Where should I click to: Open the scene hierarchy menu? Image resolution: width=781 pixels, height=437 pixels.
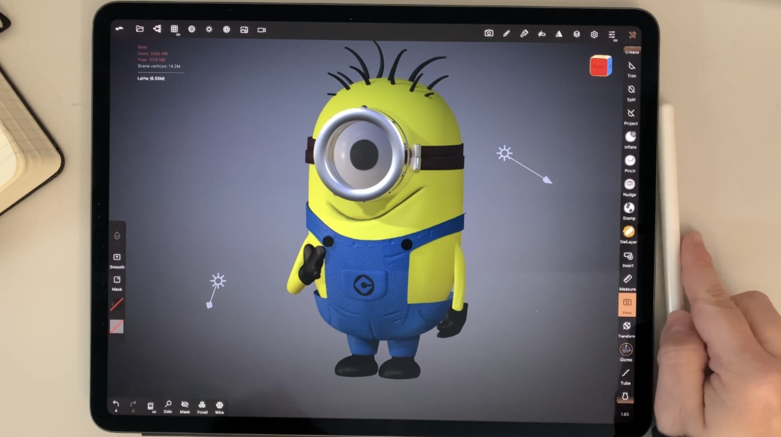157,29
